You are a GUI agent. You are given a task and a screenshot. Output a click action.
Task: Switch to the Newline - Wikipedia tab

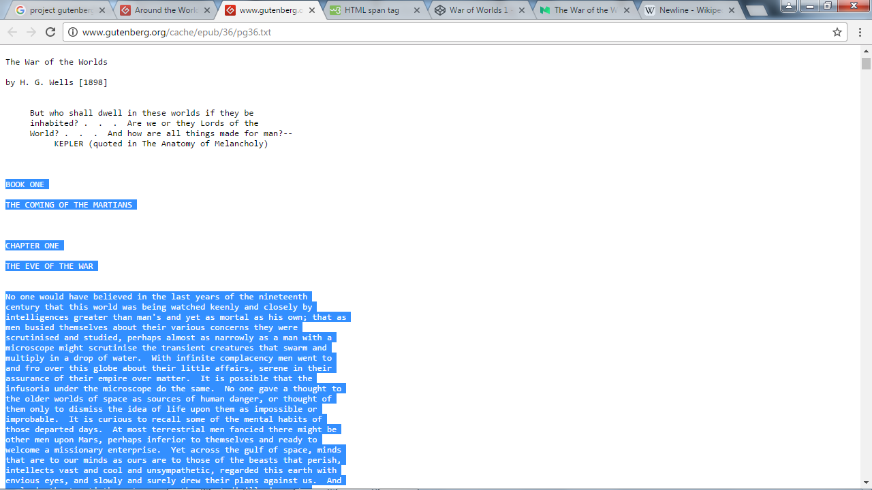pyautogui.click(x=689, y=10)
